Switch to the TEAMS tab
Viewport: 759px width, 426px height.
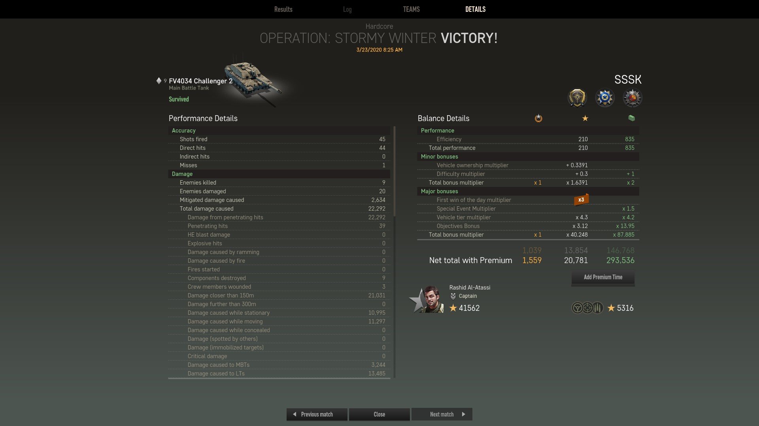click(411, 9)
